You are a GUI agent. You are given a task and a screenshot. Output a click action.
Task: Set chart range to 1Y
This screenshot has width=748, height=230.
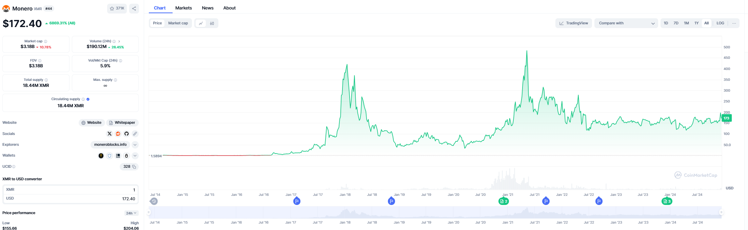coord(696,23)
